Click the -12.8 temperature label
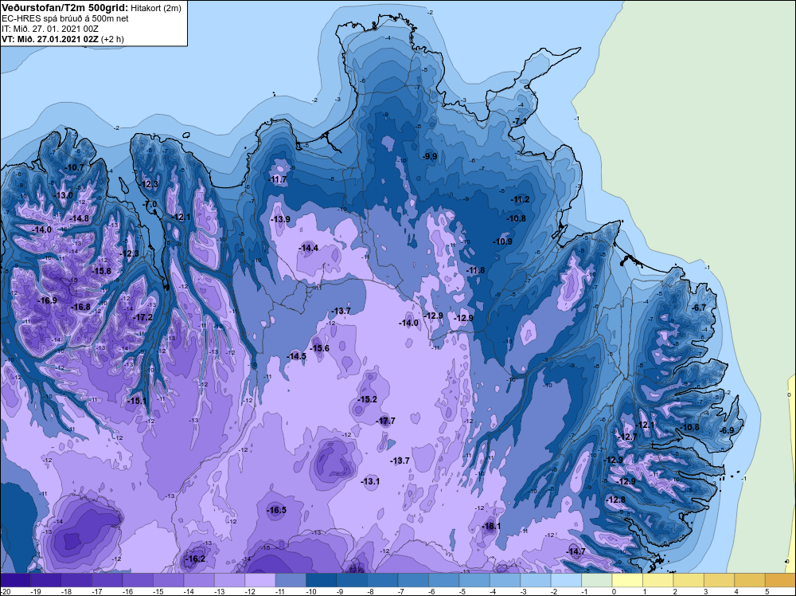Viewport: 796px width, 596px height. click(x=616, y=500)
